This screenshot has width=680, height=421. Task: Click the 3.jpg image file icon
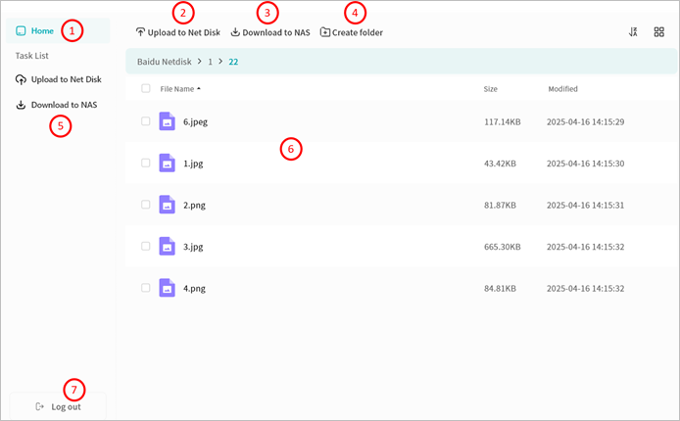[168, 247]
